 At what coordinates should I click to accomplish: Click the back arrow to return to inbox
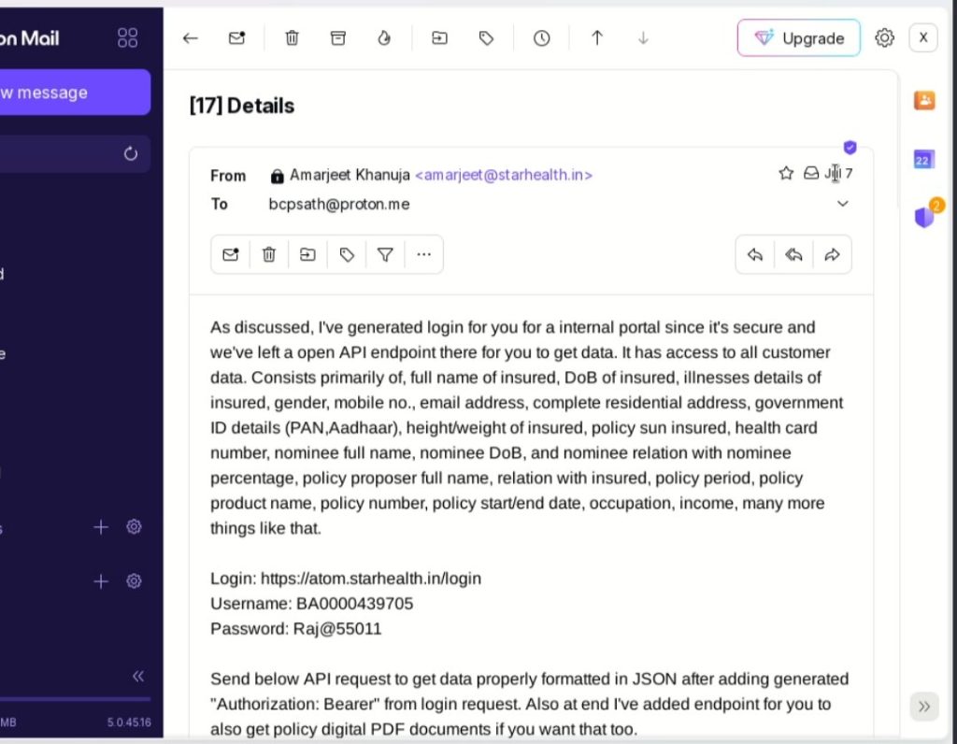coord(191,38)
